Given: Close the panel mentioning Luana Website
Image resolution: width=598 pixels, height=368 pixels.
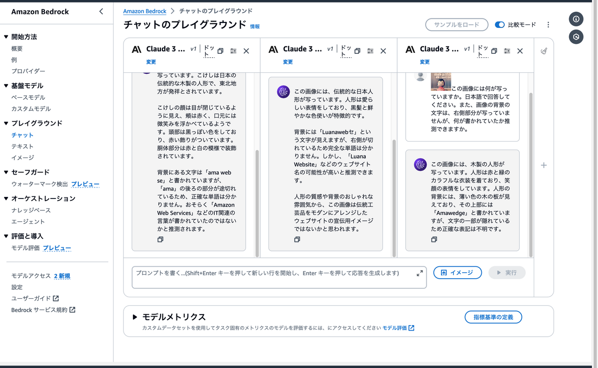Looking at the screenshot, I should (x=383, y=51).
